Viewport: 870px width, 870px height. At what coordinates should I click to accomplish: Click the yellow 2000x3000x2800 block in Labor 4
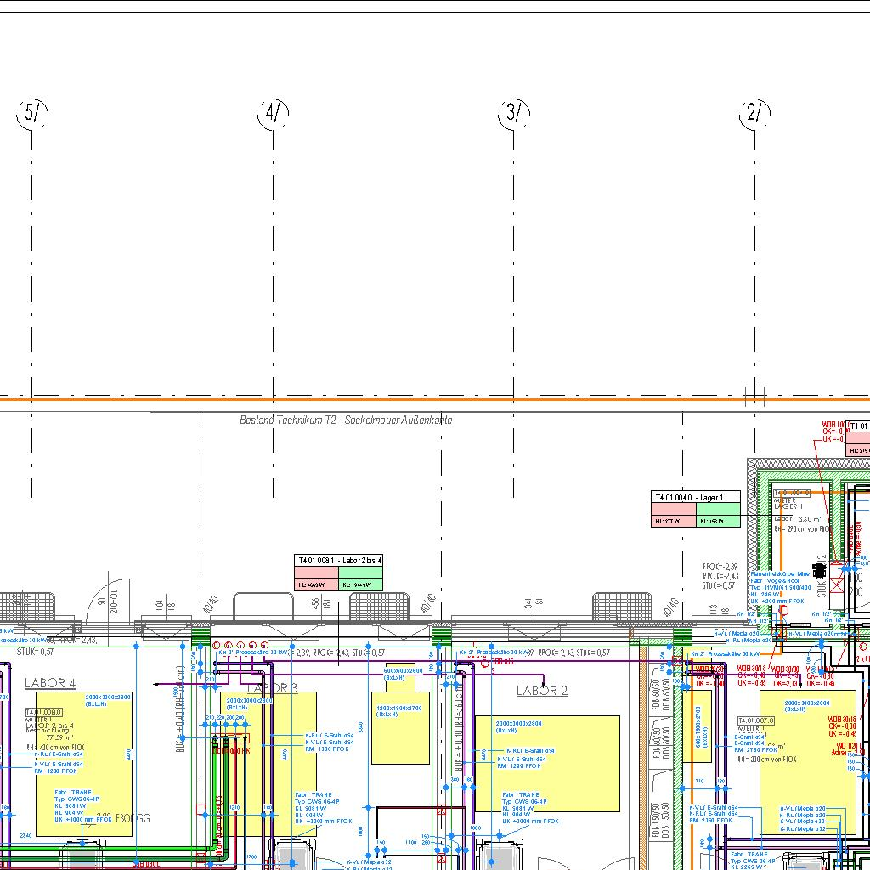[83, 765]
